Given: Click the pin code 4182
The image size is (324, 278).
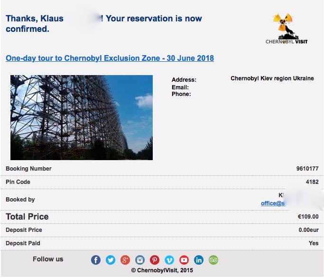Looking at the screenshot, I should tap(312, 182).
